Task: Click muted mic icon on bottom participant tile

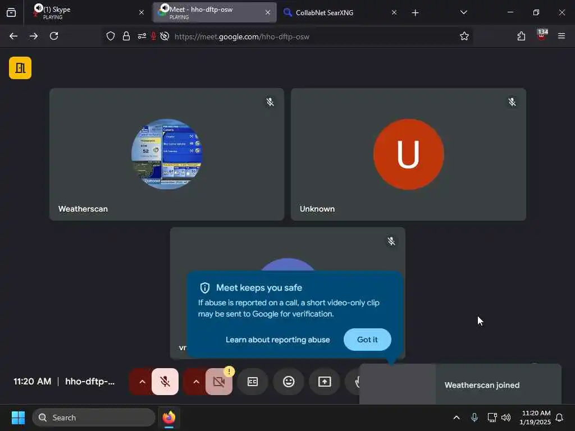Action: (391, 241)
